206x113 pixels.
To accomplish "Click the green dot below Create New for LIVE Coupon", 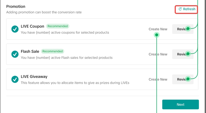I will 157,35.
